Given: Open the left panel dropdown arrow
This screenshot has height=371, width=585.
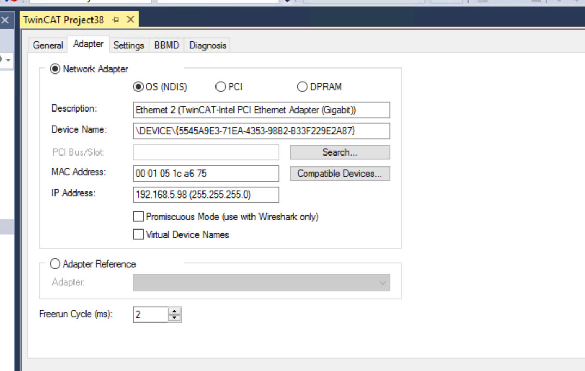Looking at the screenshot, I should (x=8, y=60).
